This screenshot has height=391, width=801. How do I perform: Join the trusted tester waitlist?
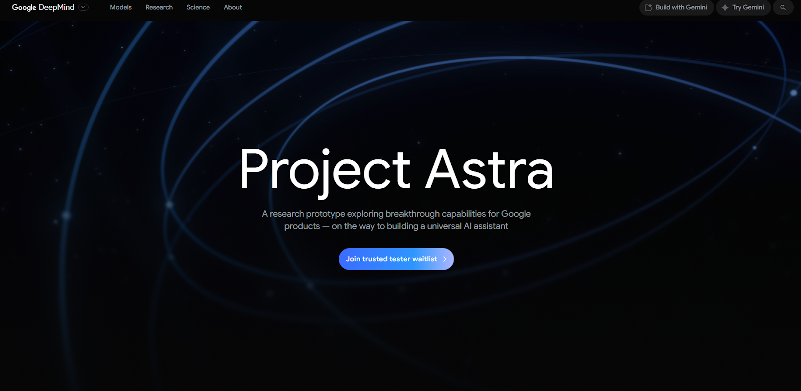click(x=396, y=259)
